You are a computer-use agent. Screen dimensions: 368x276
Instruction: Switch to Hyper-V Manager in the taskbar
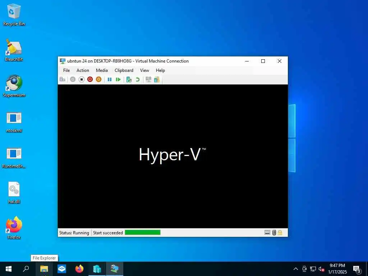point(97,269)
